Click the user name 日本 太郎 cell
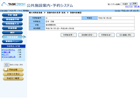140x105 pixels. pyautogui.click(x=89, y=22)
